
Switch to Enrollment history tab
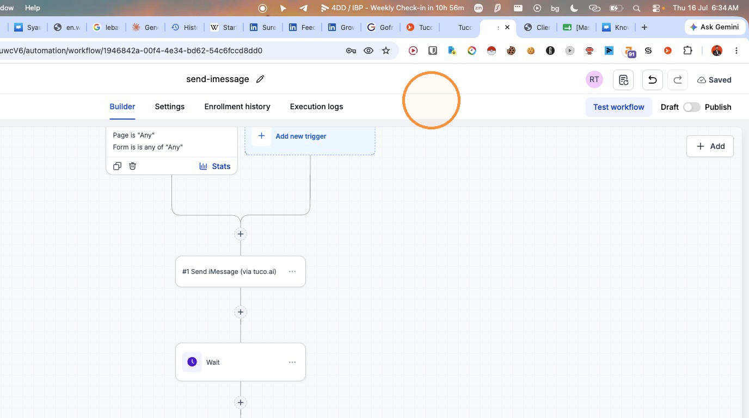coord(237,107)
